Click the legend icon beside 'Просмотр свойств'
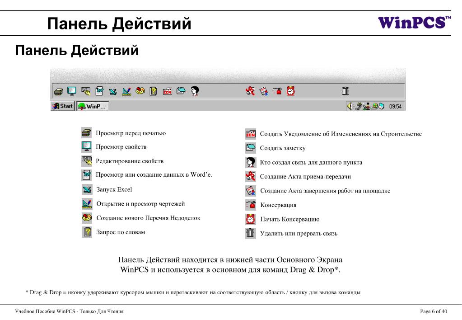Image resolution: width=462 pixels, height=320 pixels. pos(86,146)
